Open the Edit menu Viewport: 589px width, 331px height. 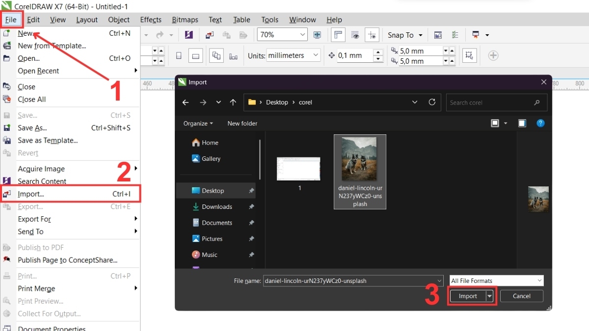tap(33, 20)
